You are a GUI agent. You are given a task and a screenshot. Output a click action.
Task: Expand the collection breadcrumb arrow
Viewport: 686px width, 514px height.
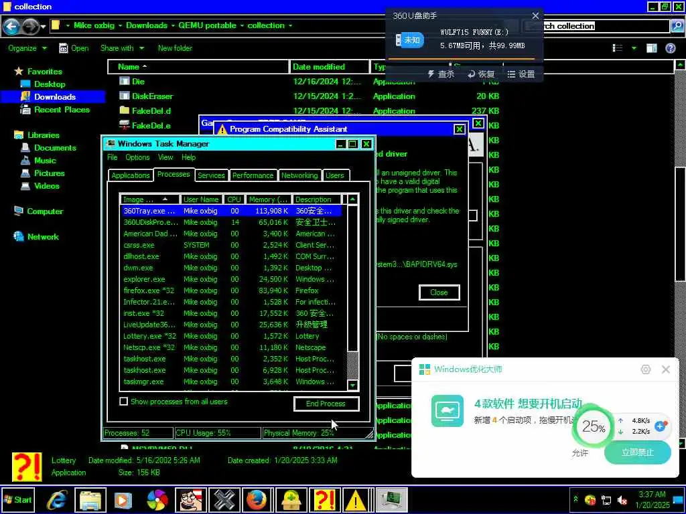(290, 26)
